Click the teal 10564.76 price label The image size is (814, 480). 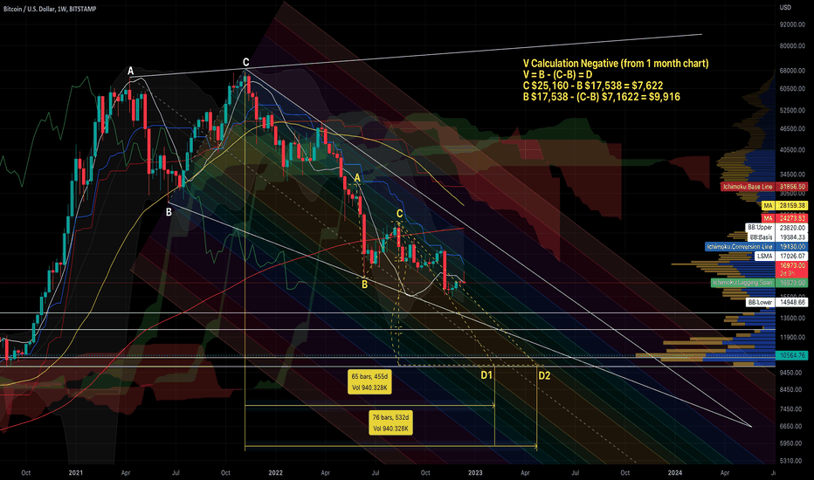[x=791, y=355]
